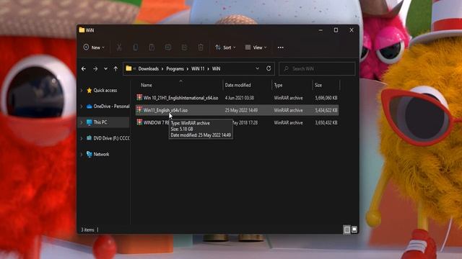Expand the This PC node

tap(82, 122)
